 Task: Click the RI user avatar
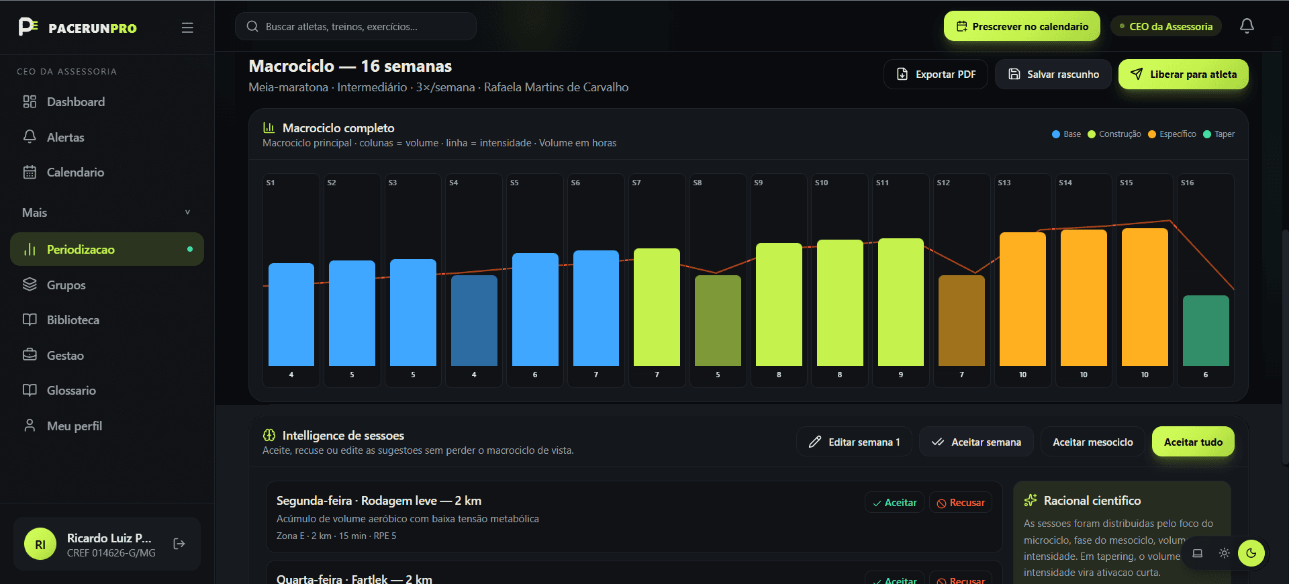40,544
